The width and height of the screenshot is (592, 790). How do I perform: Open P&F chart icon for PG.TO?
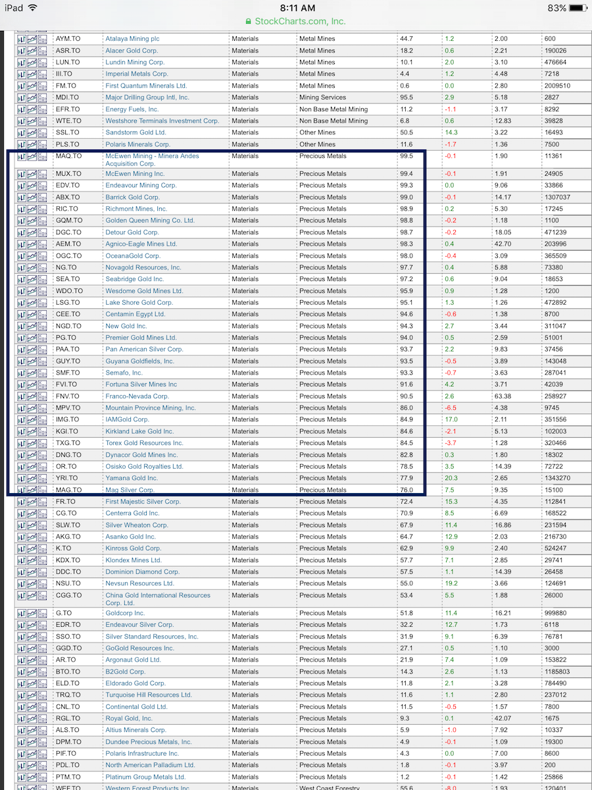(42, 338)
